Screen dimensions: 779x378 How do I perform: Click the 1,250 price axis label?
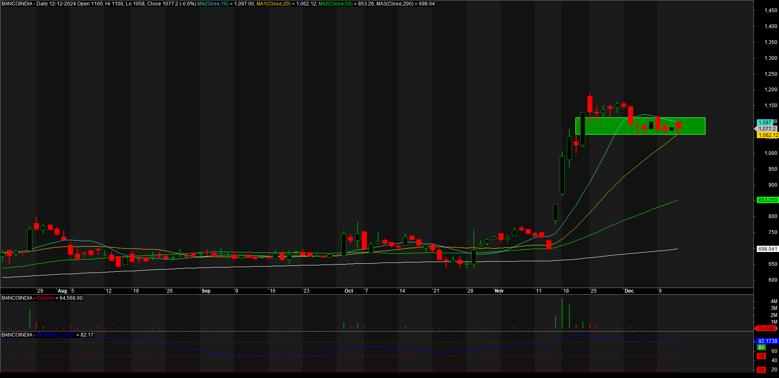(x=771, y=74)
